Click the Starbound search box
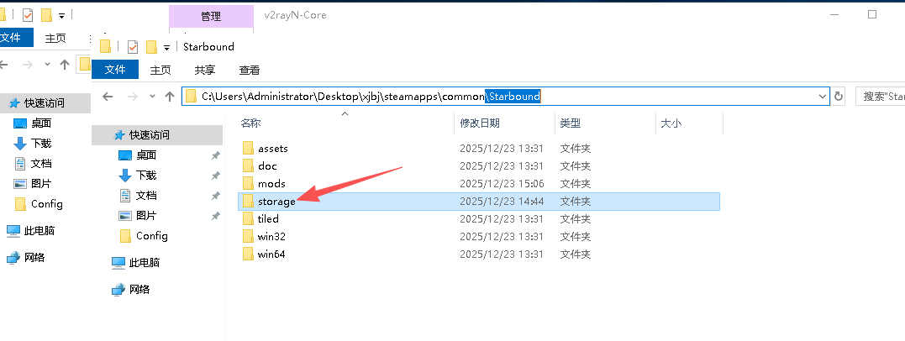Viewport: 905px width, 341px height. tap(881, 97)
